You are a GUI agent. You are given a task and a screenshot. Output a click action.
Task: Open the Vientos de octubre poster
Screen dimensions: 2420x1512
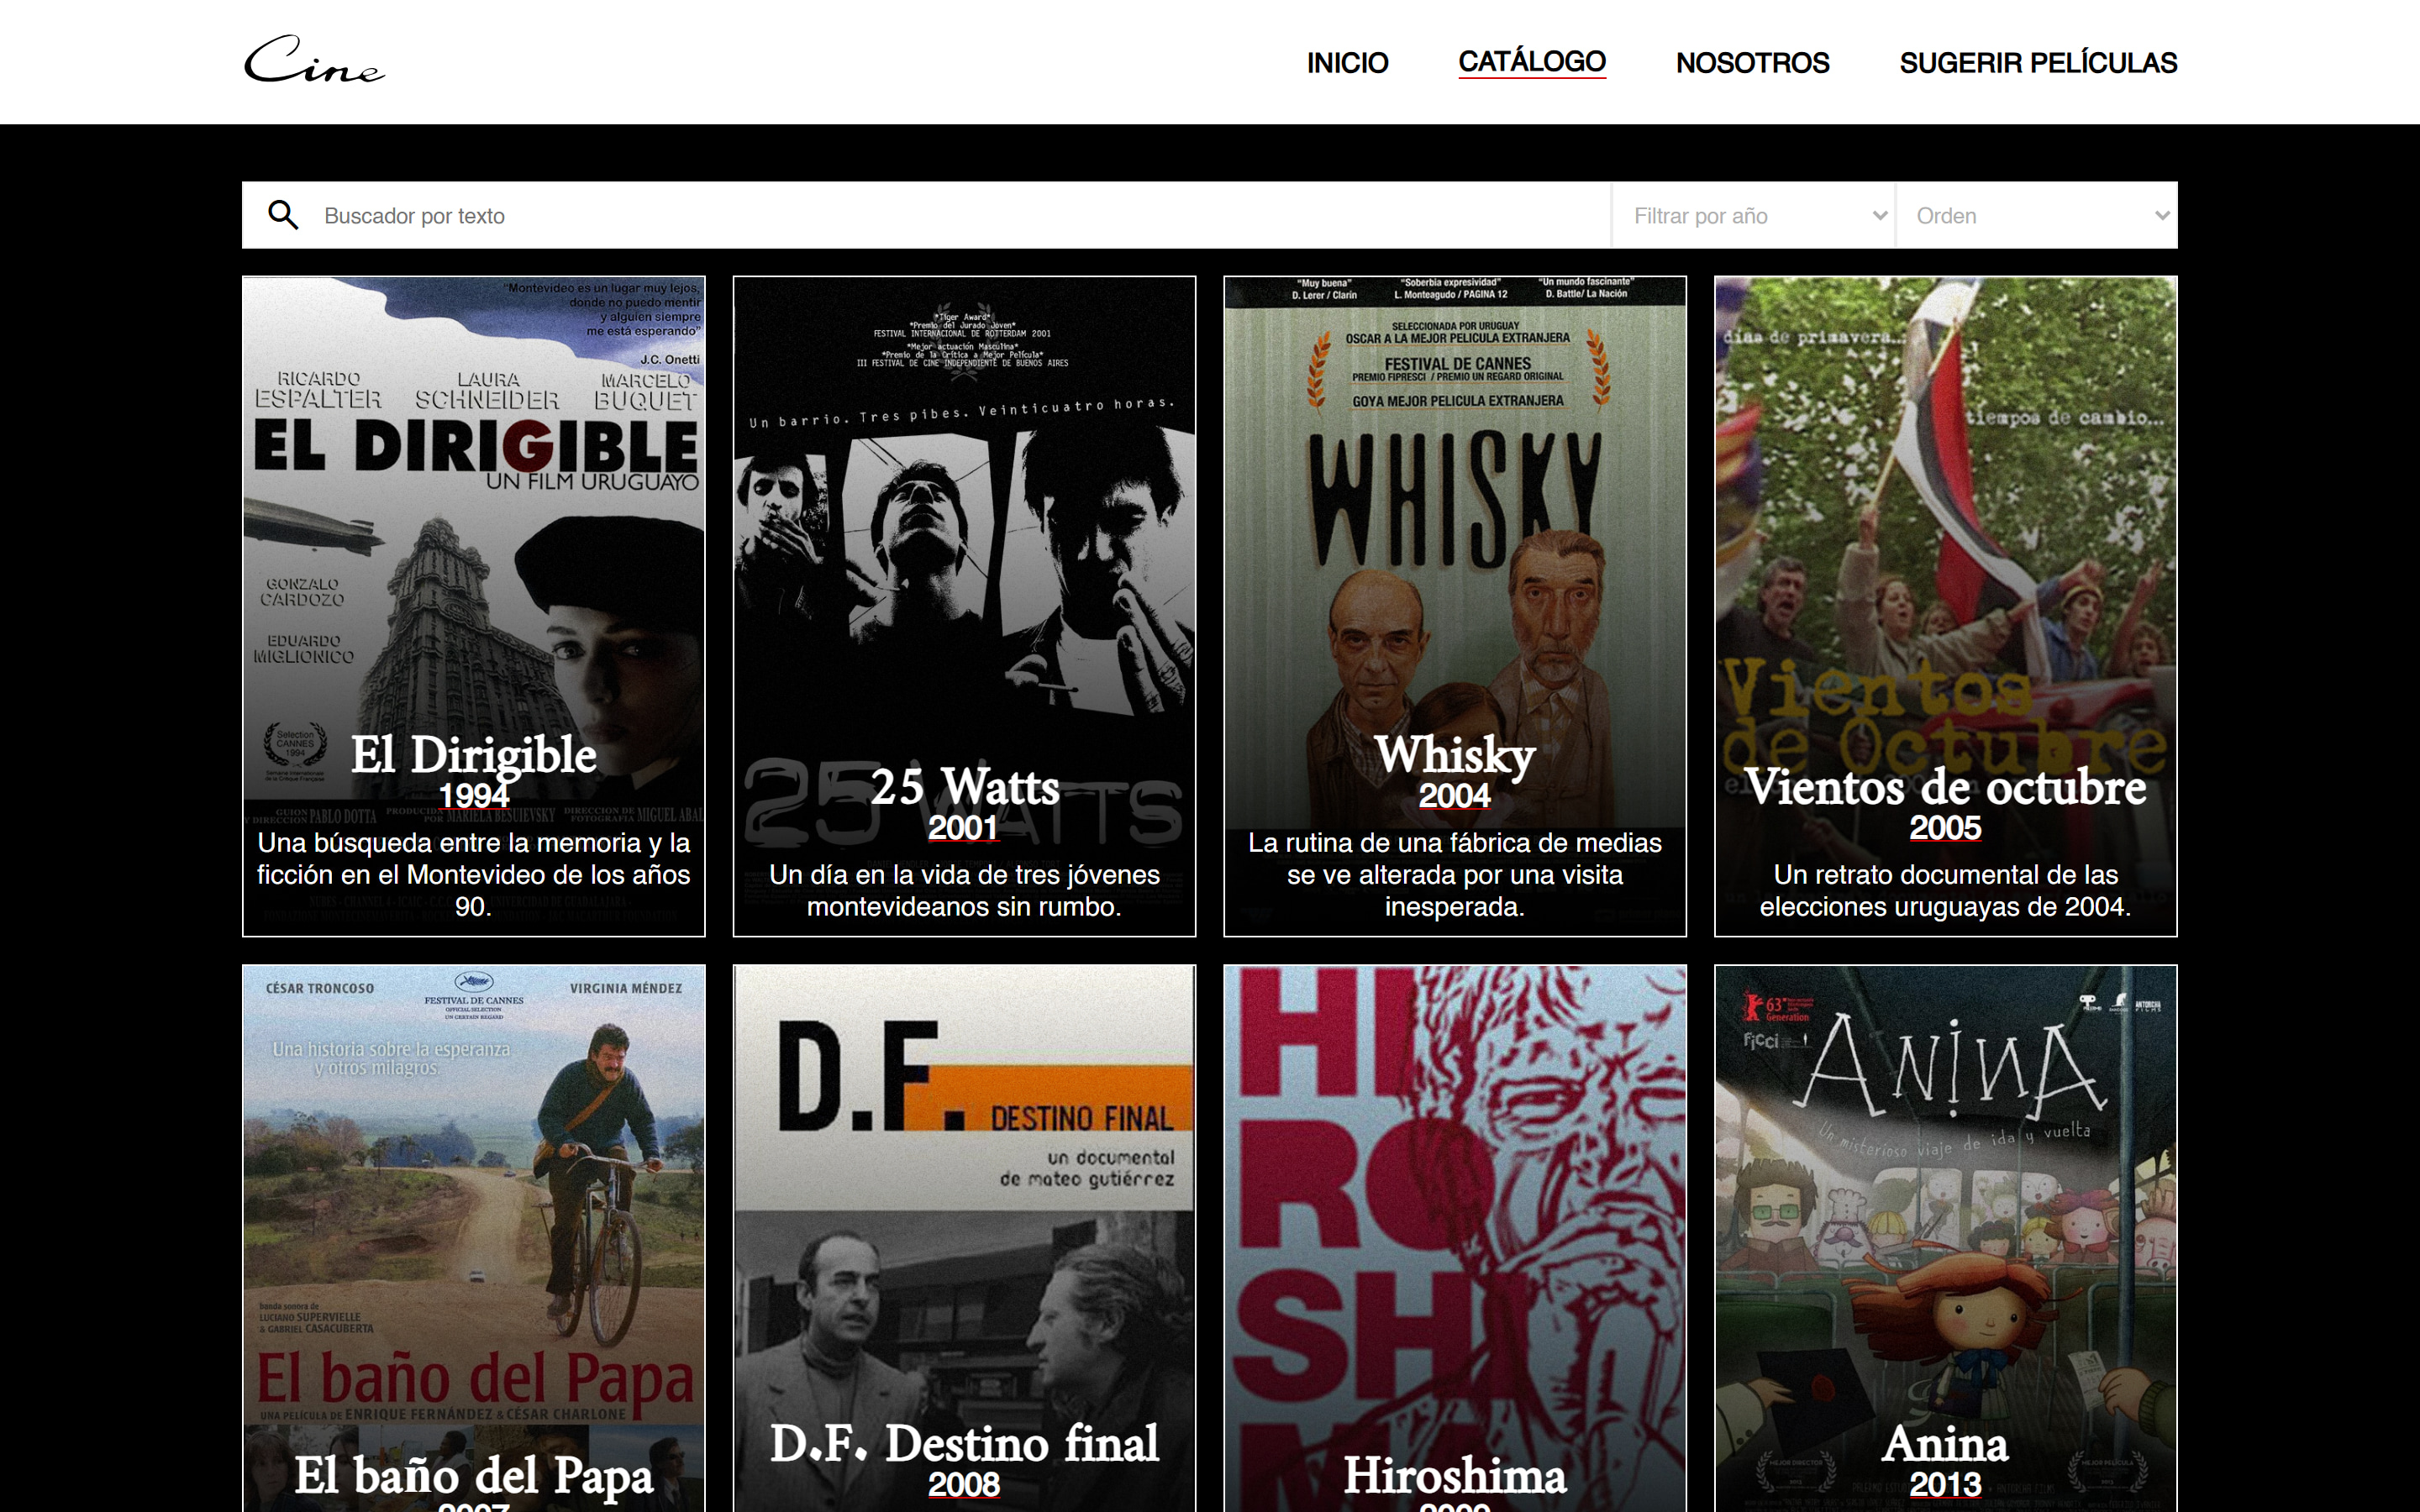[x=1946, y=606]
